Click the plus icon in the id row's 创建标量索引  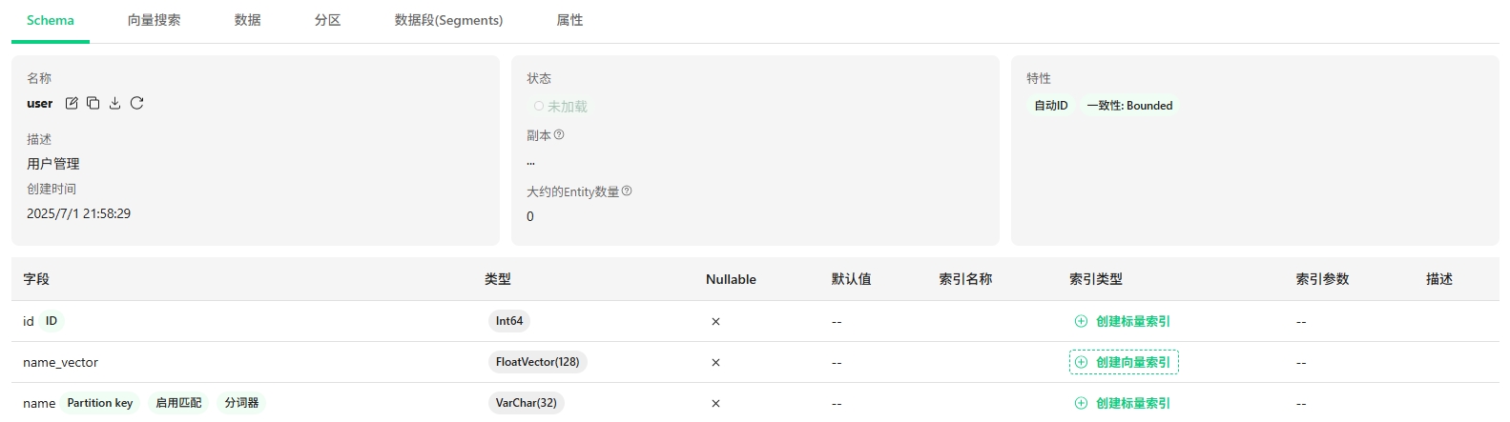1081,321
